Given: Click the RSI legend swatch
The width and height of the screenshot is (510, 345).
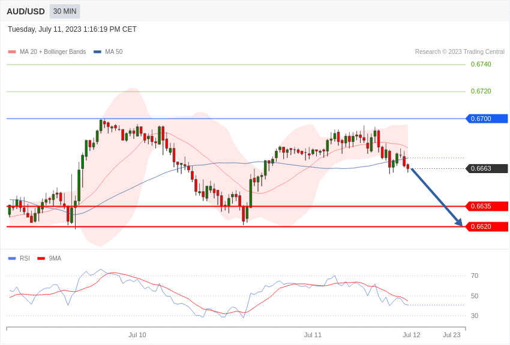Looking at the screenshot, I should coord(12,258).
